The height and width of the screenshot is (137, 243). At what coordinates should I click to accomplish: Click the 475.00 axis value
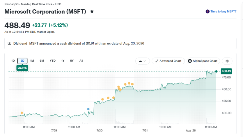click(x=226, y=77)
